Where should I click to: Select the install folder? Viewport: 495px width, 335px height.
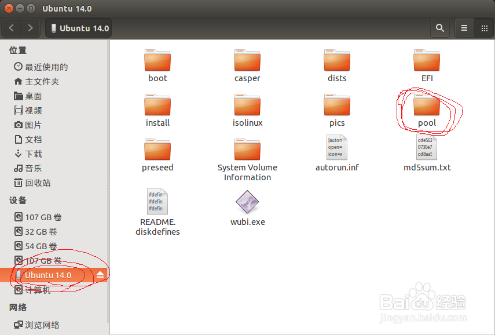click(157, 110)
